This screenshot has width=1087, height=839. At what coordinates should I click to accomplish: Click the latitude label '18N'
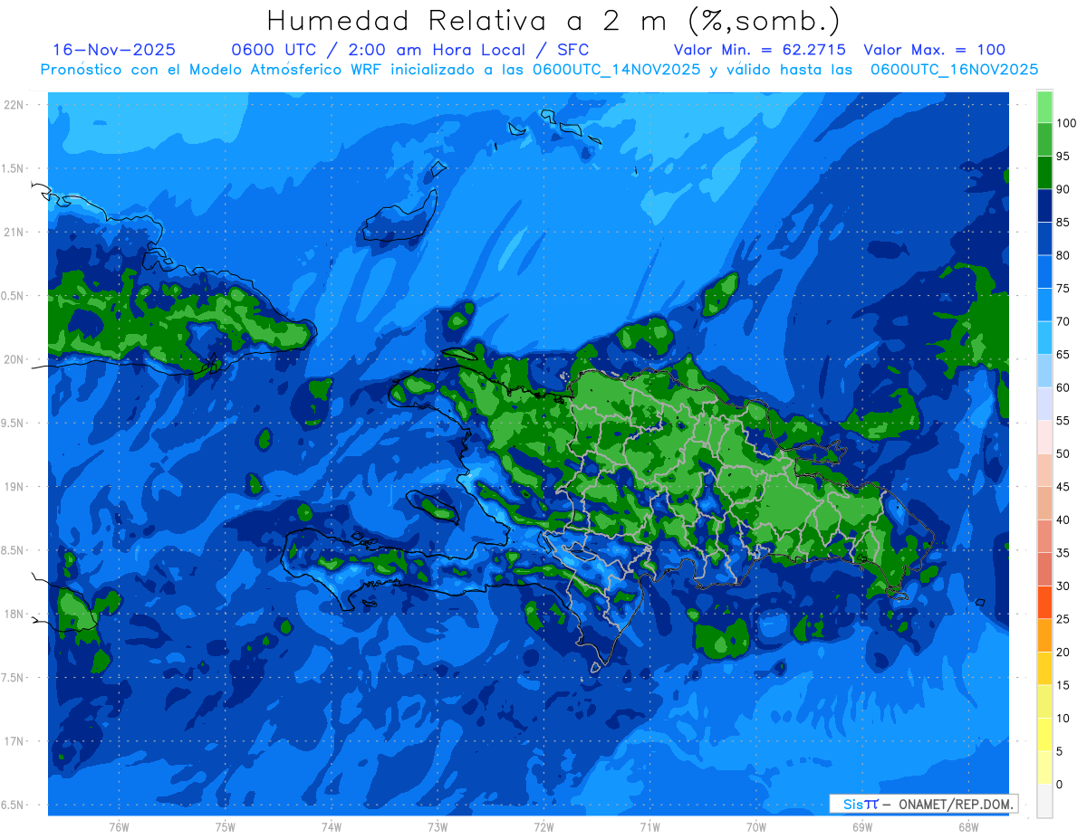point(14,614)
